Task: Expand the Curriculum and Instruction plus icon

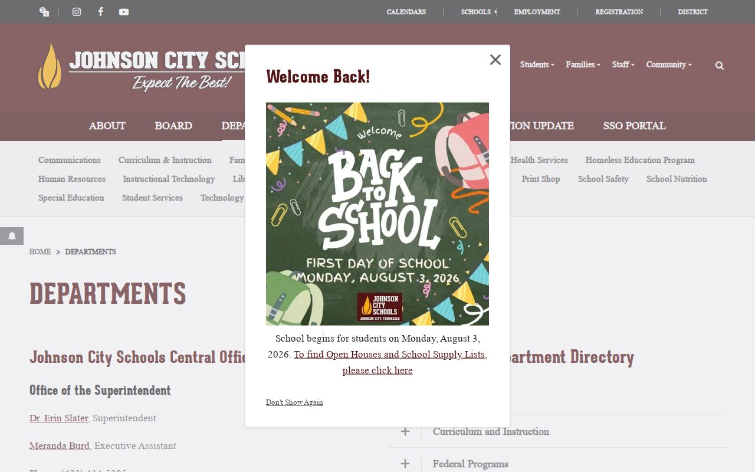Action: click(x=405, y=431)
